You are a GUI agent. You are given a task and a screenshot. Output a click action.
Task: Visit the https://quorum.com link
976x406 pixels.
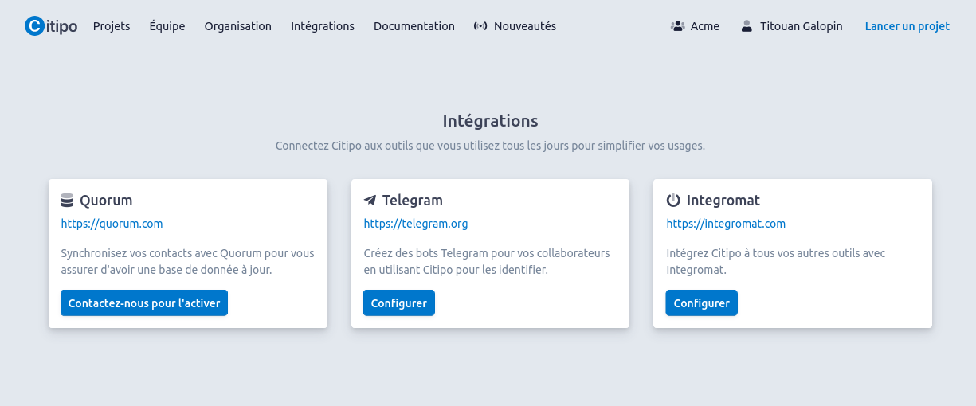tap(112, 224)
